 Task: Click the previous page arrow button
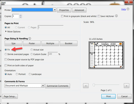coord(86,86)
